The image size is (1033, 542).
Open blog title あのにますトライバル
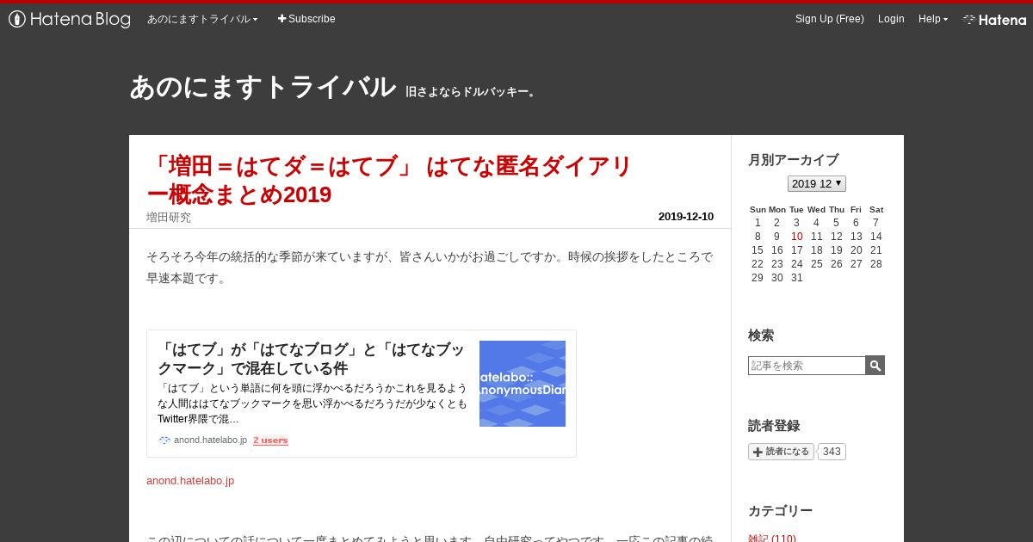tap(263, 87)
